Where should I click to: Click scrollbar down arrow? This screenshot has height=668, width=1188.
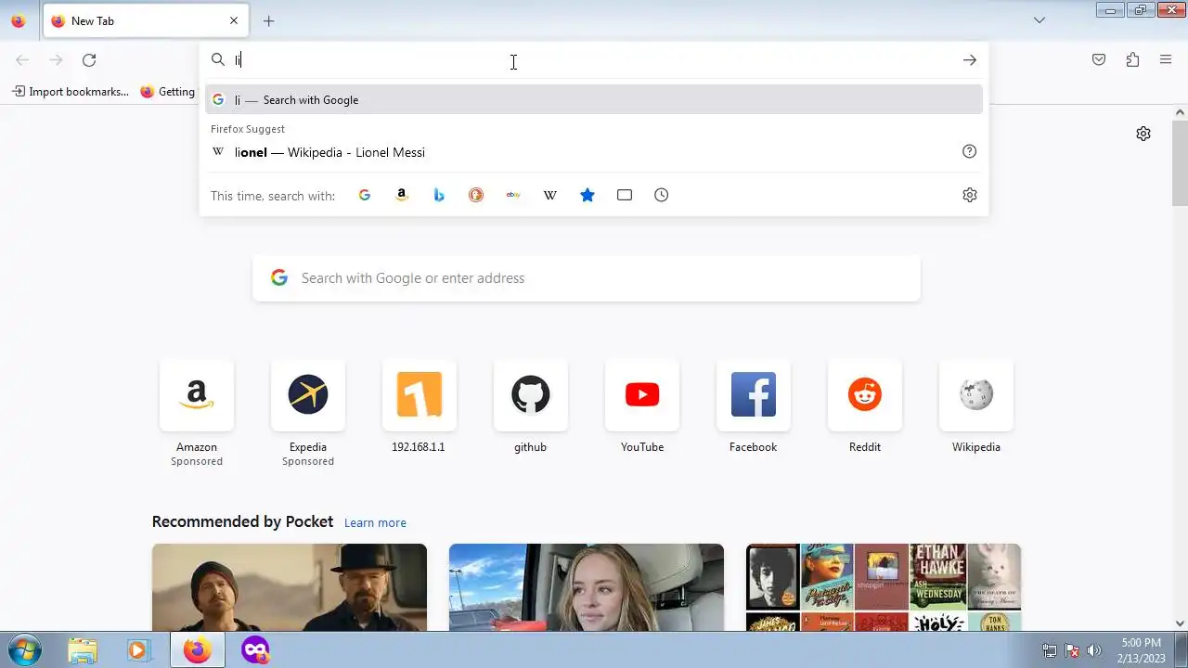1180,623
